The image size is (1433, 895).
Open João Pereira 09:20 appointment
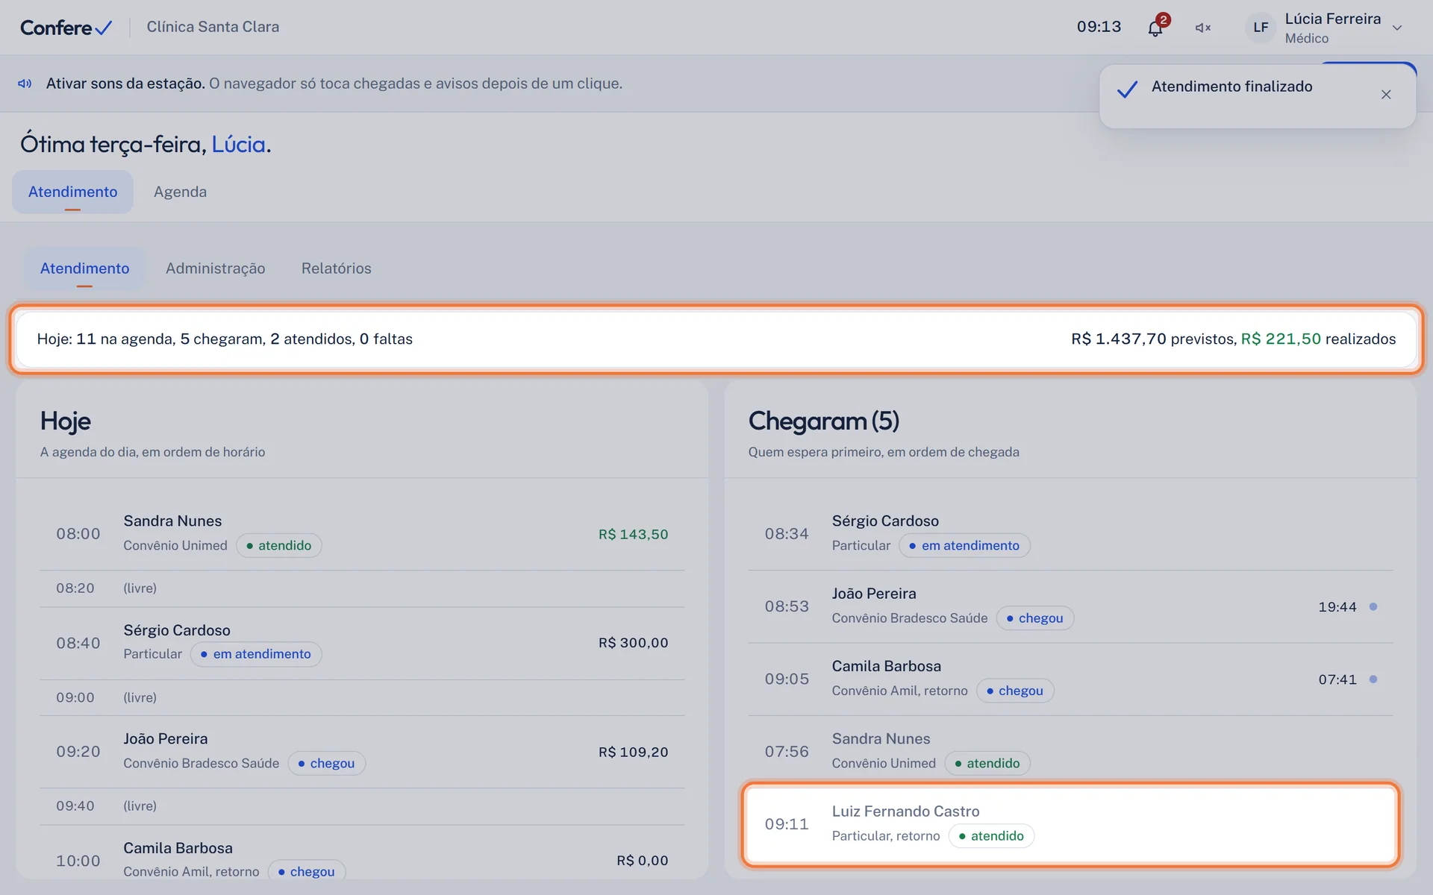(x=362, y=751)
